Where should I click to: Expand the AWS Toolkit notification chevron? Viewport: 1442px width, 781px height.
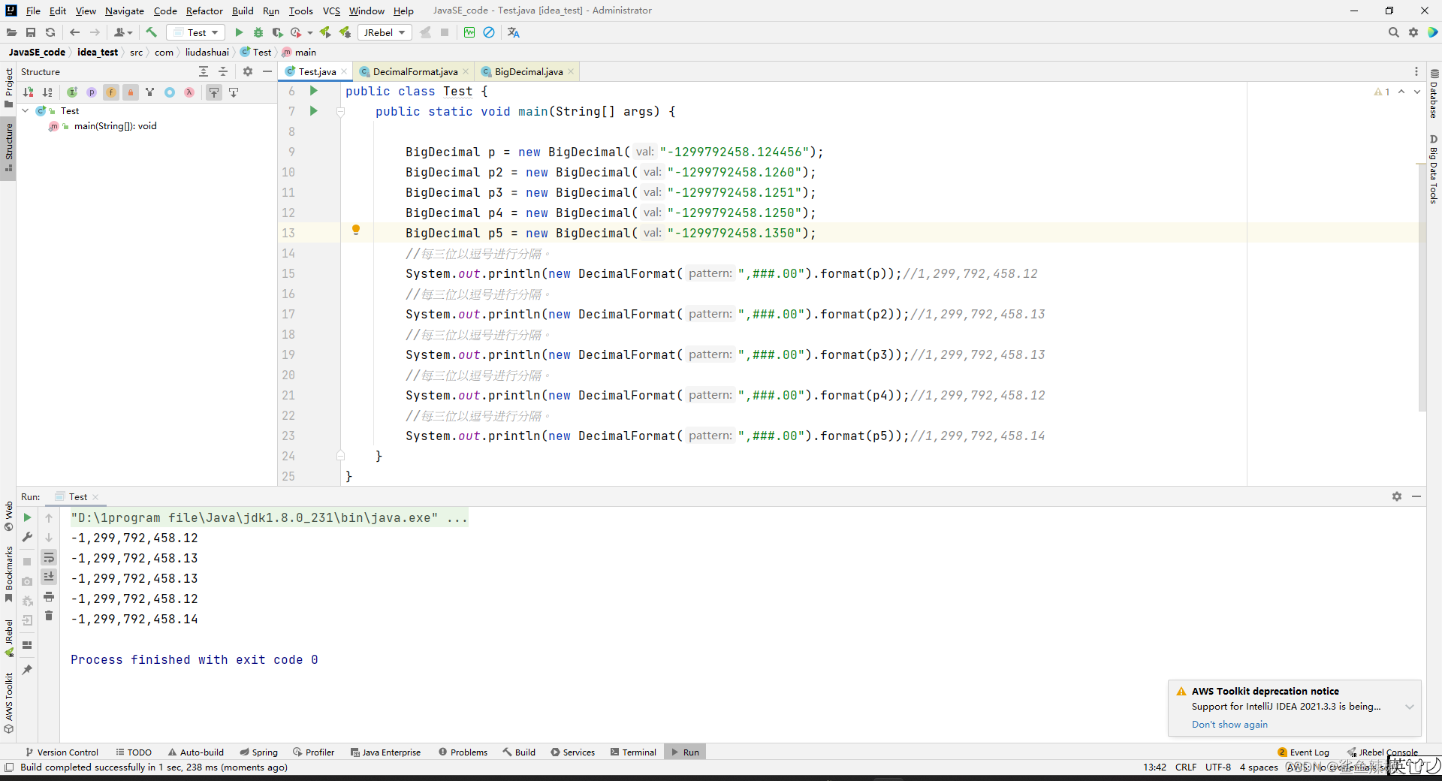[x=1410, y=707]
